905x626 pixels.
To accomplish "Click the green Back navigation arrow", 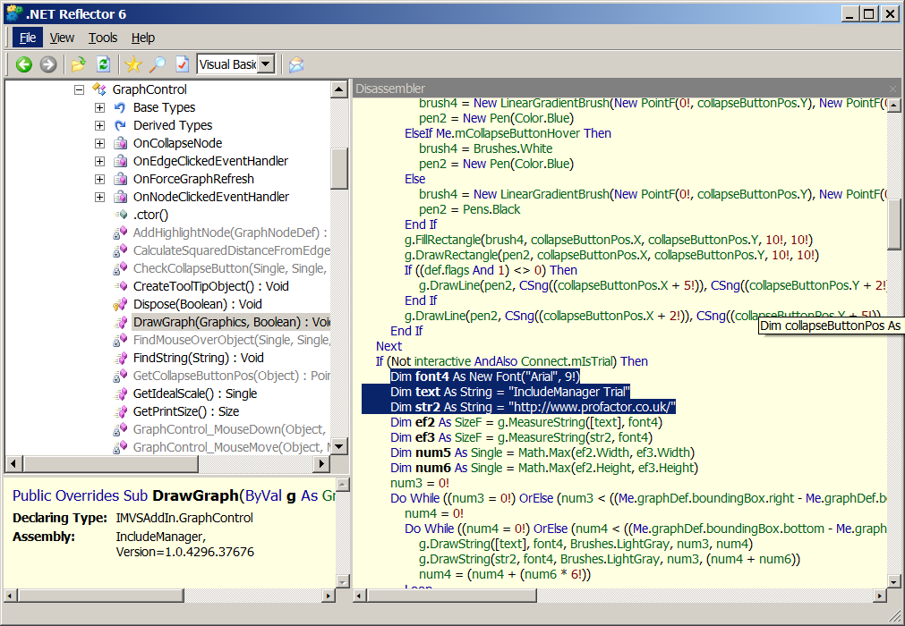I will pos(24,64).
